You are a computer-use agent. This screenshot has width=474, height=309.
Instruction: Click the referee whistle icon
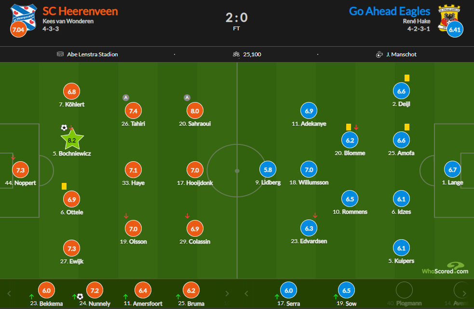pyautogui.click(x=379, y=54)
